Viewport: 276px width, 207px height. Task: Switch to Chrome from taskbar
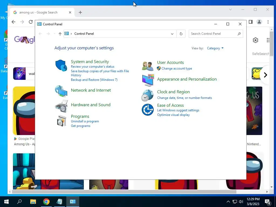pyautogui.click(x=46, y=202)
